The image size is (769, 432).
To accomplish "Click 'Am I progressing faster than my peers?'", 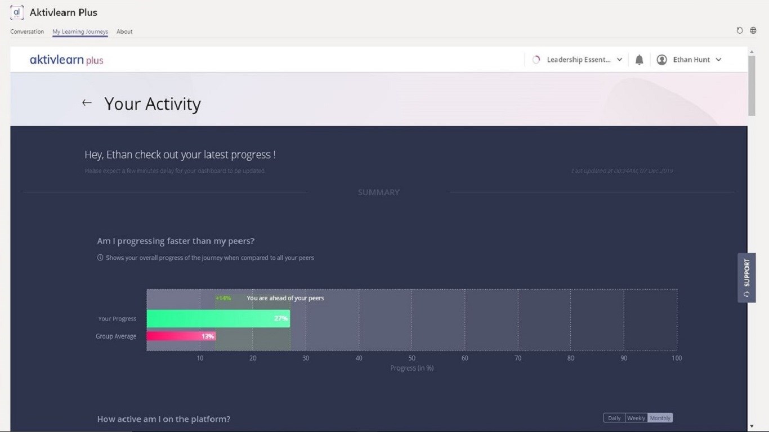I will pyautogui.click(x=176, y=241).
